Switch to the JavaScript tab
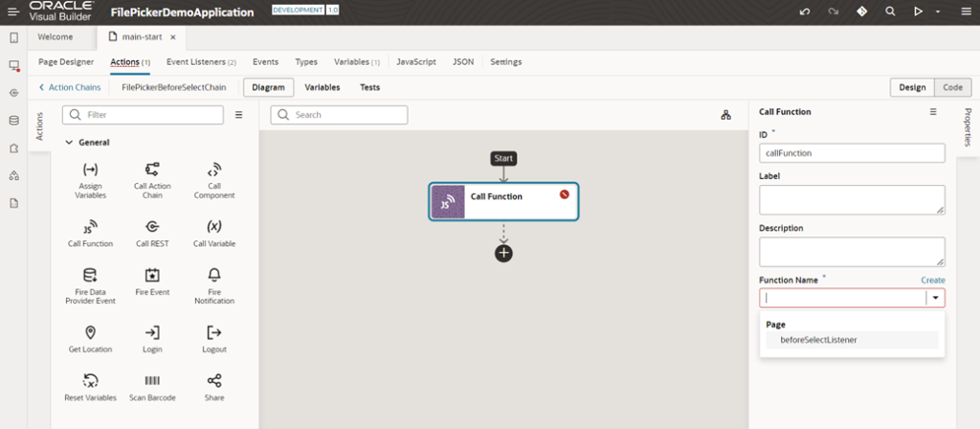Viewport: 980px width, 429px height. point(416,62)
